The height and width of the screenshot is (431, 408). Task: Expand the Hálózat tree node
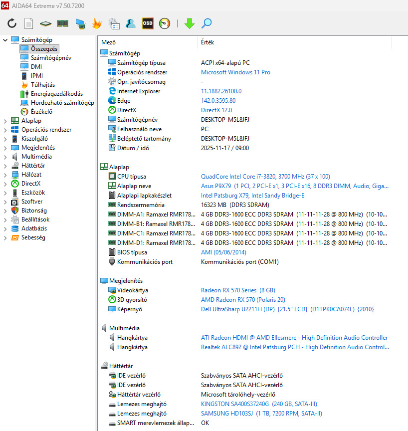5,175
